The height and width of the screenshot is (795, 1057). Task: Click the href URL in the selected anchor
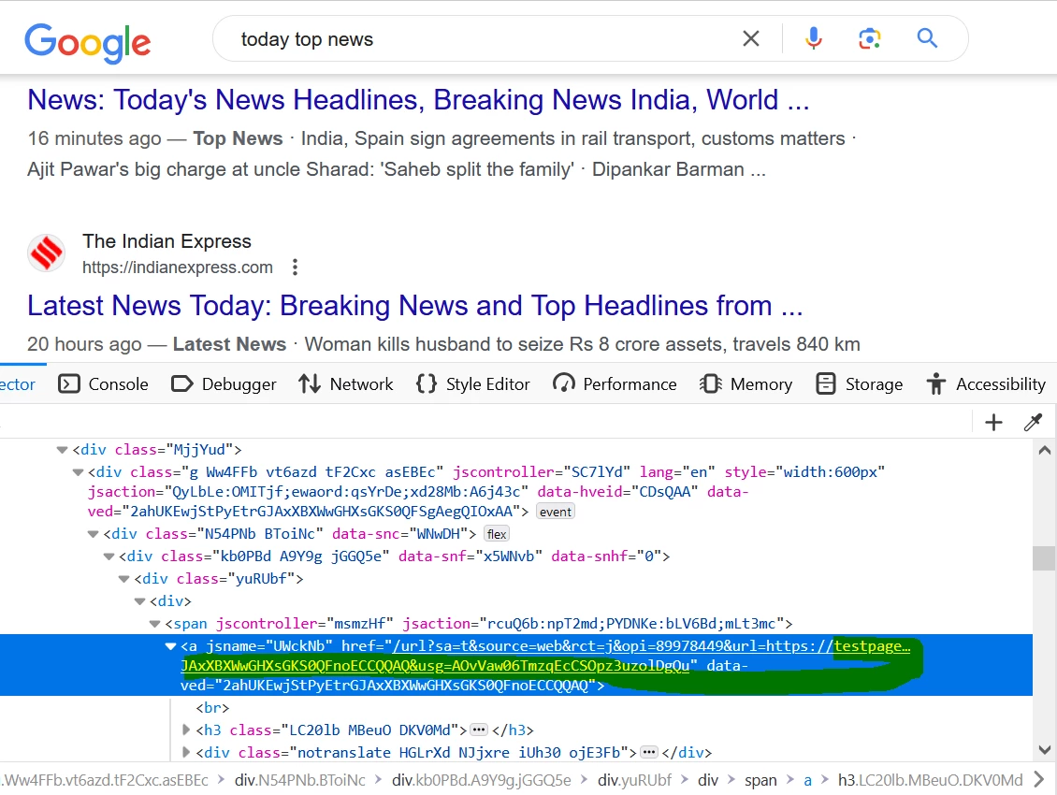[x=545, y=656]
